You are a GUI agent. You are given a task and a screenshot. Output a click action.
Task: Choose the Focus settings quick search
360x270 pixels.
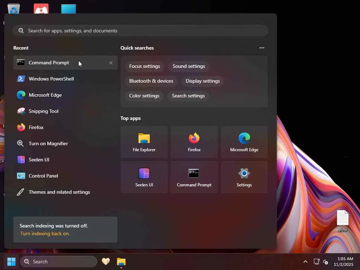tap(144, 66)
